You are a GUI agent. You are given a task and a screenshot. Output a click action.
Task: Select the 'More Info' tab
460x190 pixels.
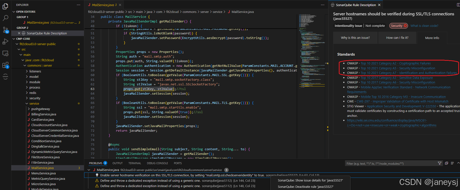pyautogui.click(x=432, y=38)
